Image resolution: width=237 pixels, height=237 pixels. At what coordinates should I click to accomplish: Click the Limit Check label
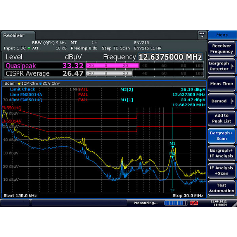click(x=23, y=89)
